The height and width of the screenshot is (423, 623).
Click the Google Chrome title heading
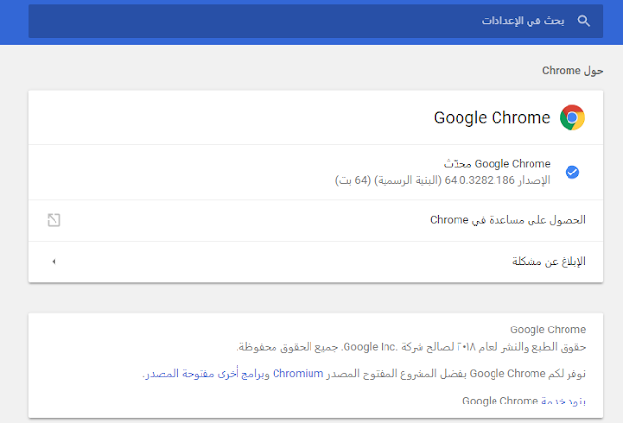492,118
